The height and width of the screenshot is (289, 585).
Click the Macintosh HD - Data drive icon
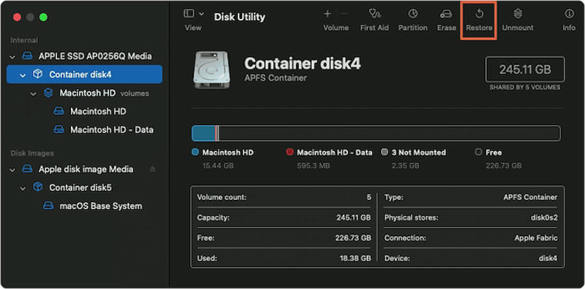pos(58,130)
